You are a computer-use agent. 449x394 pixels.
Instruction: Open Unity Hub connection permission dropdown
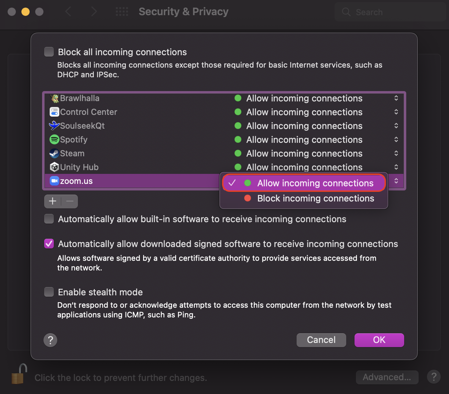(x=396, y=167)
